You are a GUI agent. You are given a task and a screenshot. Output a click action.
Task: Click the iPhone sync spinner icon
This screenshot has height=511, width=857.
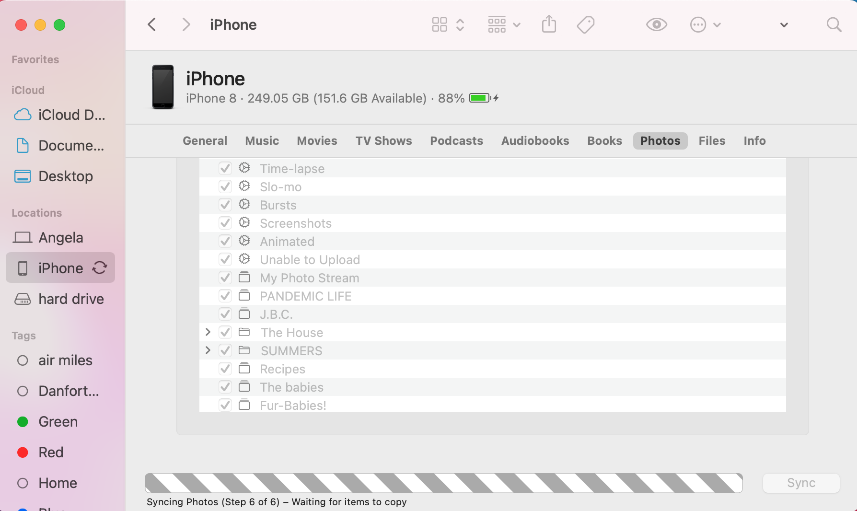coord(100,268)
